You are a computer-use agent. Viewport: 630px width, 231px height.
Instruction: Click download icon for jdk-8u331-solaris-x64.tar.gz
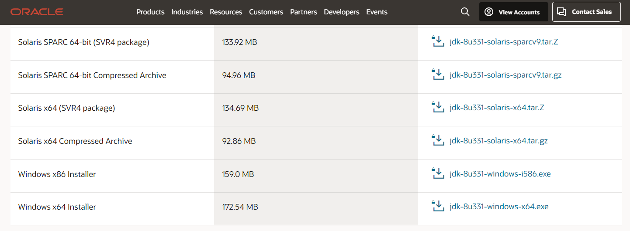[438, 140]
